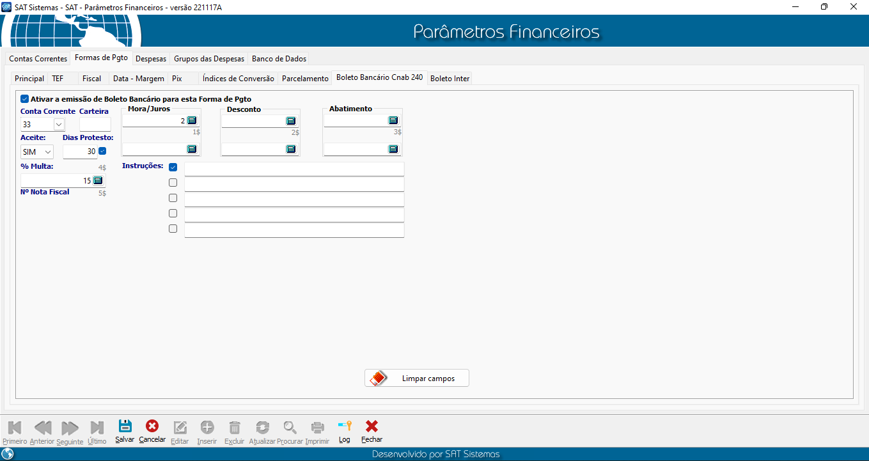The width and height of the screenshot is (869, 461).
Task: Open calculator in top Desconto field
Action: (291, 121)
